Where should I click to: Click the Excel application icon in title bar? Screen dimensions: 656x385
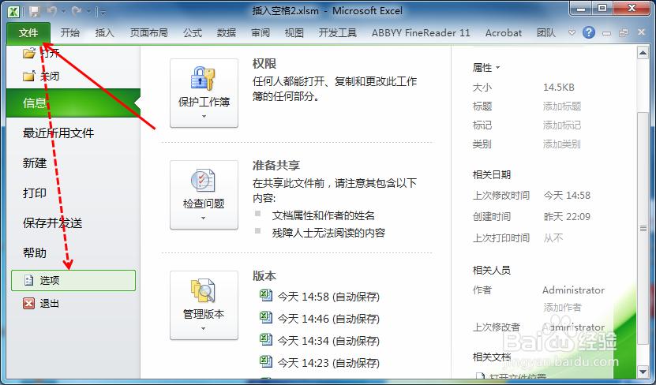(x=13, y=11)
